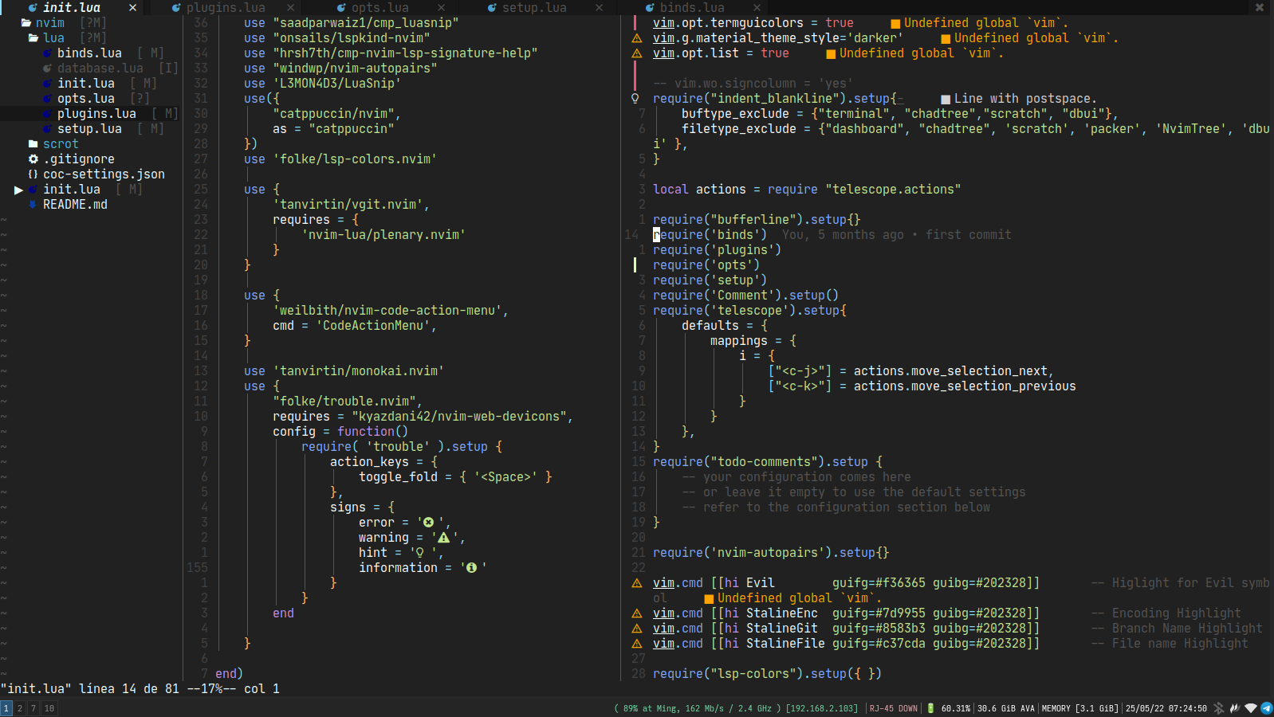Open README.md from the file tree

point(75,204)
